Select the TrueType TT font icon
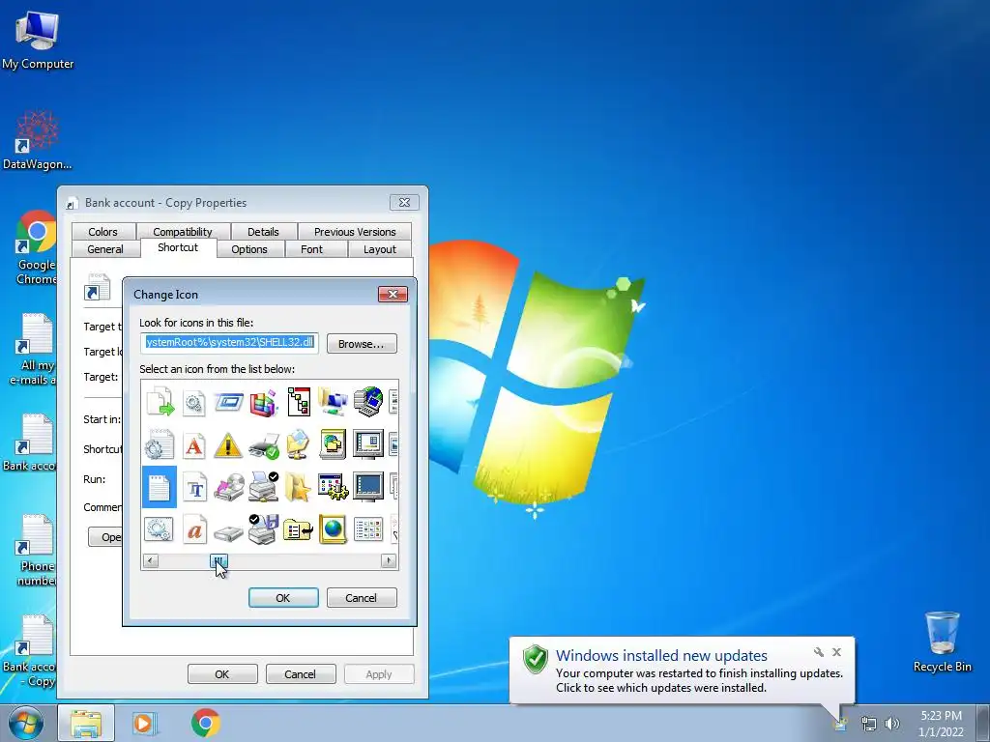 coord(194,487)
